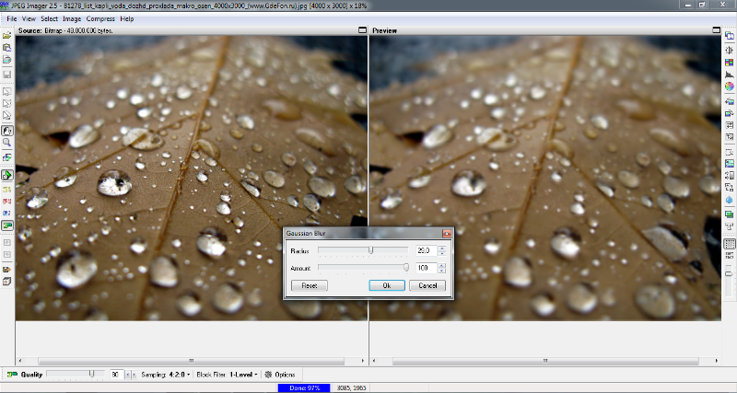Image resolution: width=737 pixels, height=393 pixels.
Task: Select the hand pan tool
Action: (6, 131)
